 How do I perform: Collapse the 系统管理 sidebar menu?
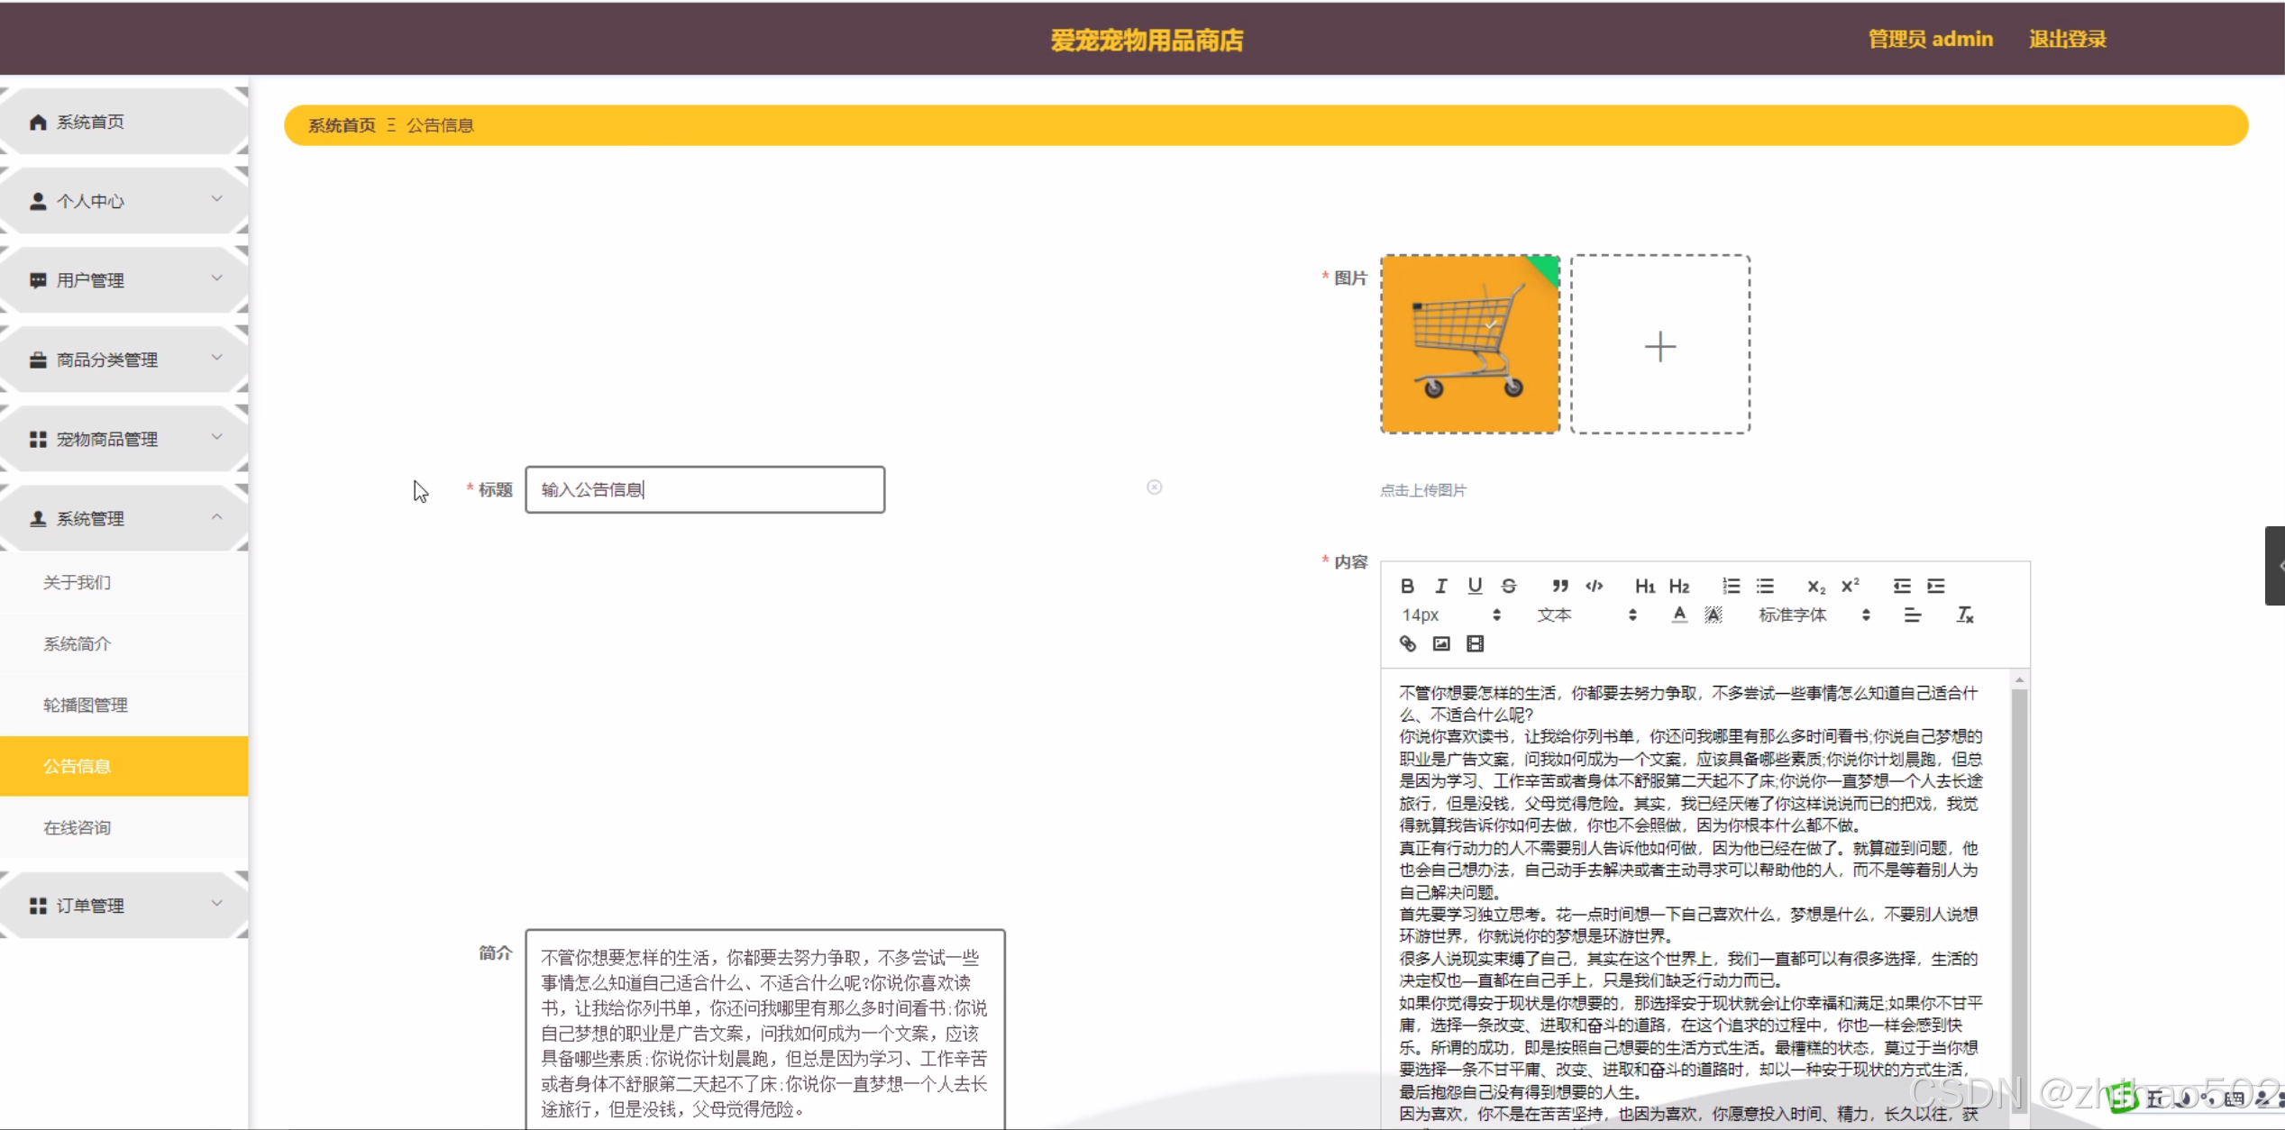124,518
